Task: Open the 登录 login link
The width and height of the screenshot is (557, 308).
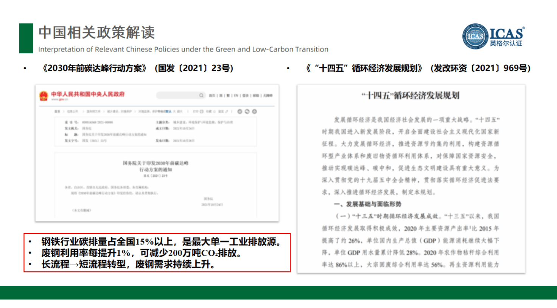Action: point(245,96)
